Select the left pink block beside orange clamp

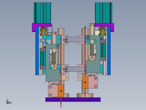click(x=53, y=91)
